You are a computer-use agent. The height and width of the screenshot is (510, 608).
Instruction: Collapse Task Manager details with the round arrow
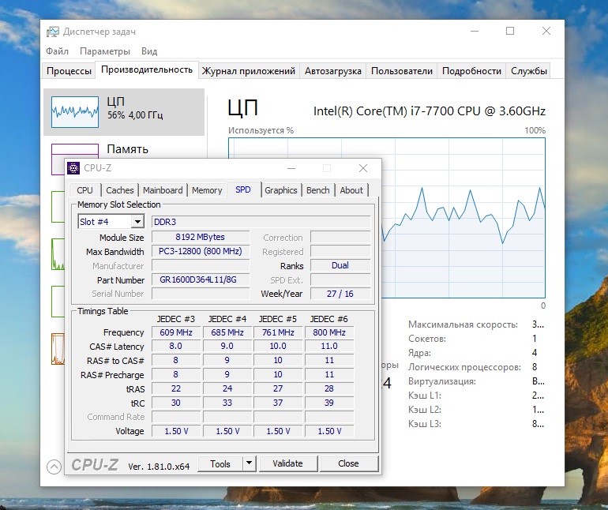(x=54, y=467)
